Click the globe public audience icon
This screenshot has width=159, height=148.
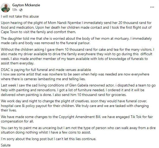21,10
